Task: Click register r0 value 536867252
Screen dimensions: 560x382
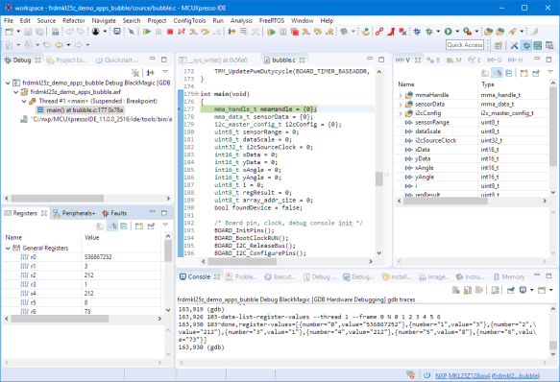Action: 98,256
